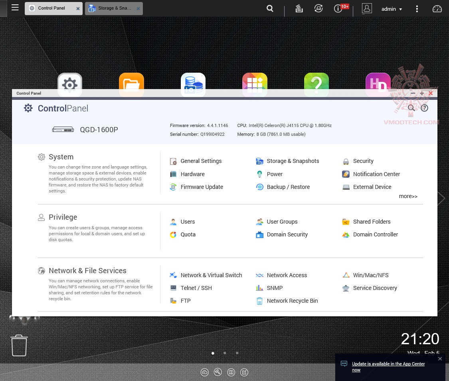Screen dimensions: 449x381
Task: Open FTP settings
Action: click(180, 301)
